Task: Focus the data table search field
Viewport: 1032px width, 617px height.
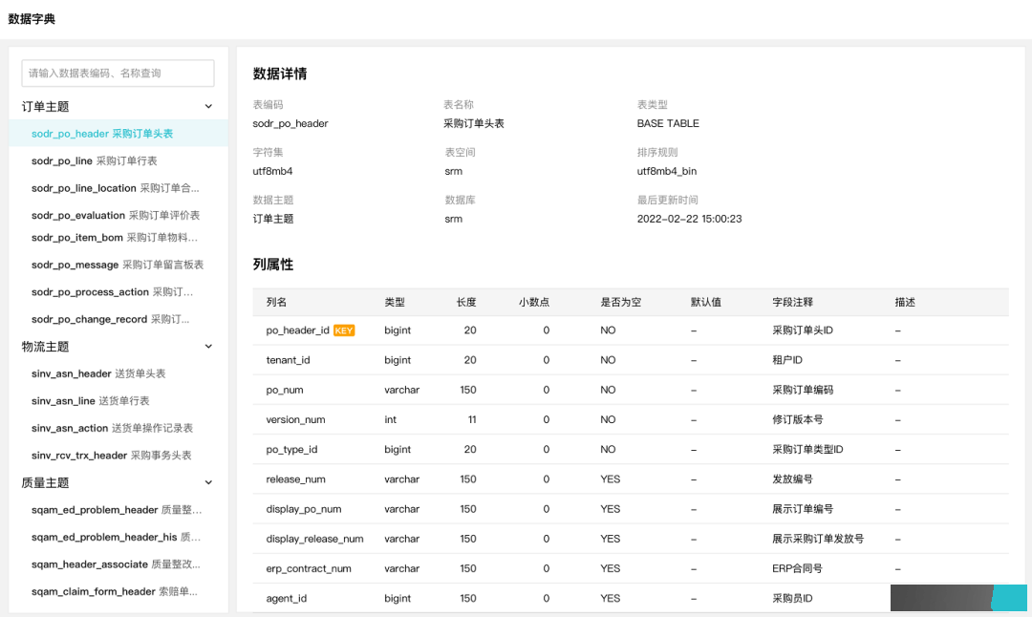Action: (118, 73)
